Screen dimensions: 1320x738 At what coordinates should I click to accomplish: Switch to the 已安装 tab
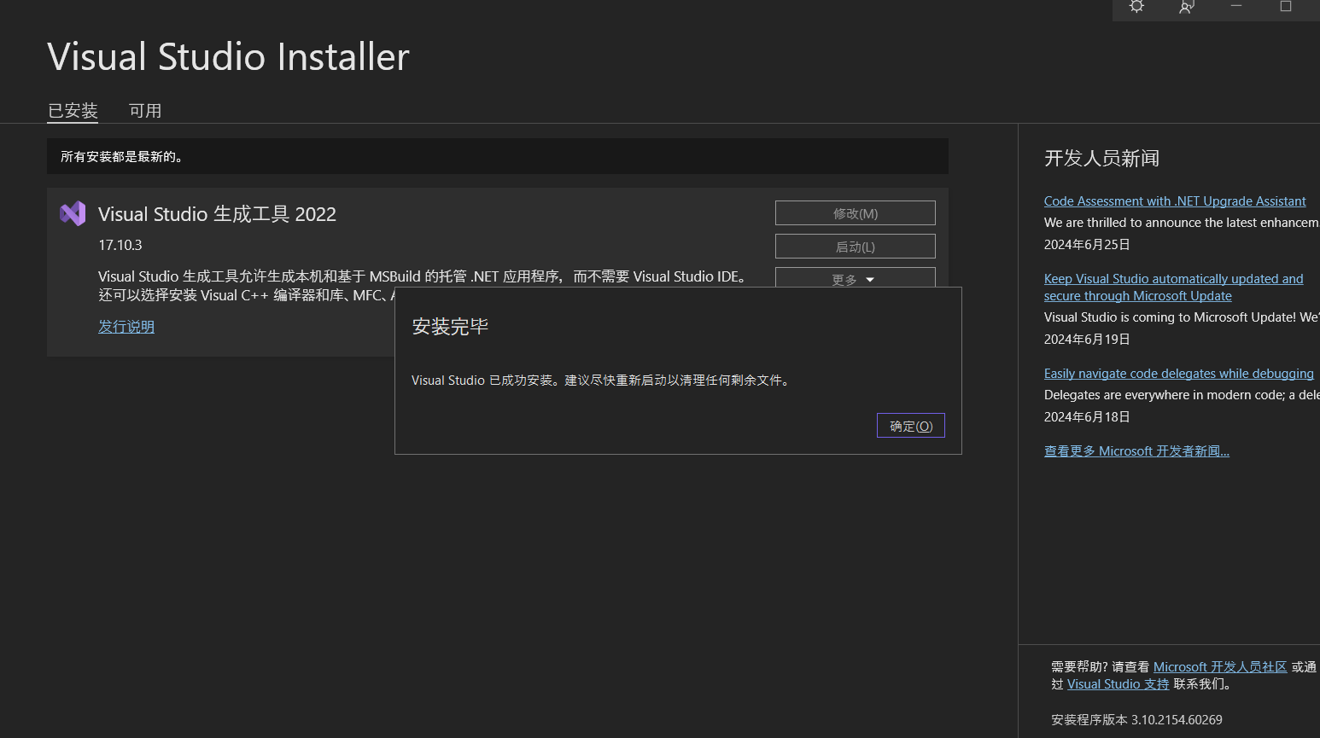click(x=73, y=111)
